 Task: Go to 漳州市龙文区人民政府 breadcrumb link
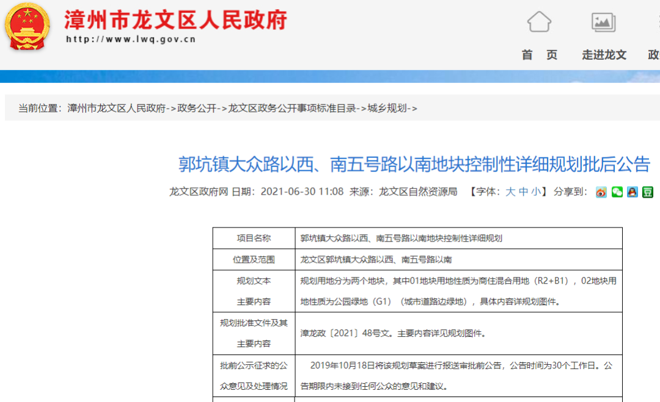pos(117,108)
